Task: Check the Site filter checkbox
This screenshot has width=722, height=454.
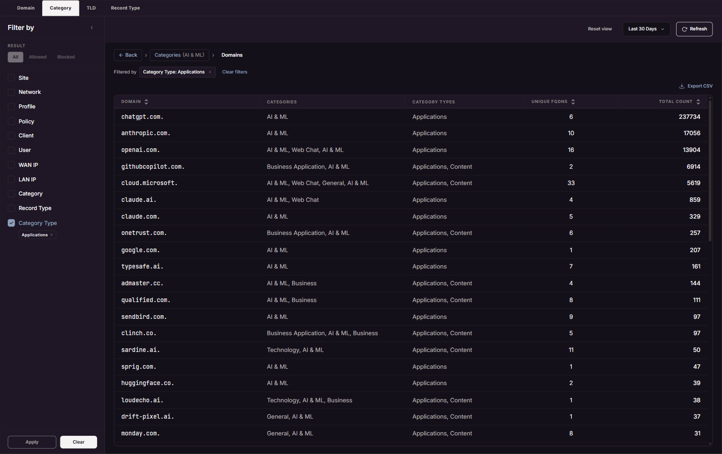Action: tap(11, 78)
